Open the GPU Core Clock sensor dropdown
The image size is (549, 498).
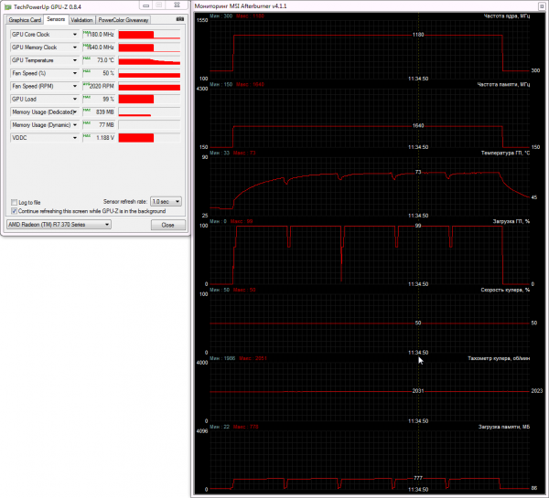[x=75, y=35]
